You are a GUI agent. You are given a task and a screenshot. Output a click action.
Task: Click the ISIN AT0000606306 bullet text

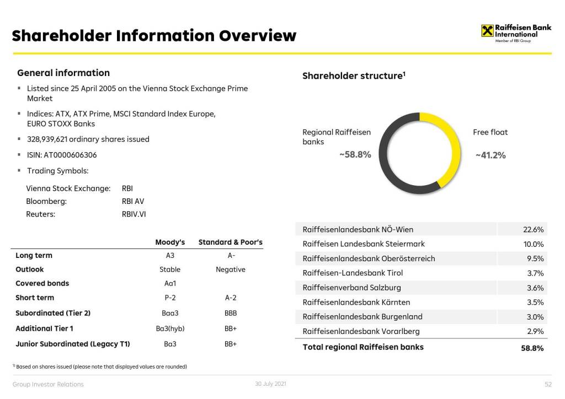pos(62,155)
